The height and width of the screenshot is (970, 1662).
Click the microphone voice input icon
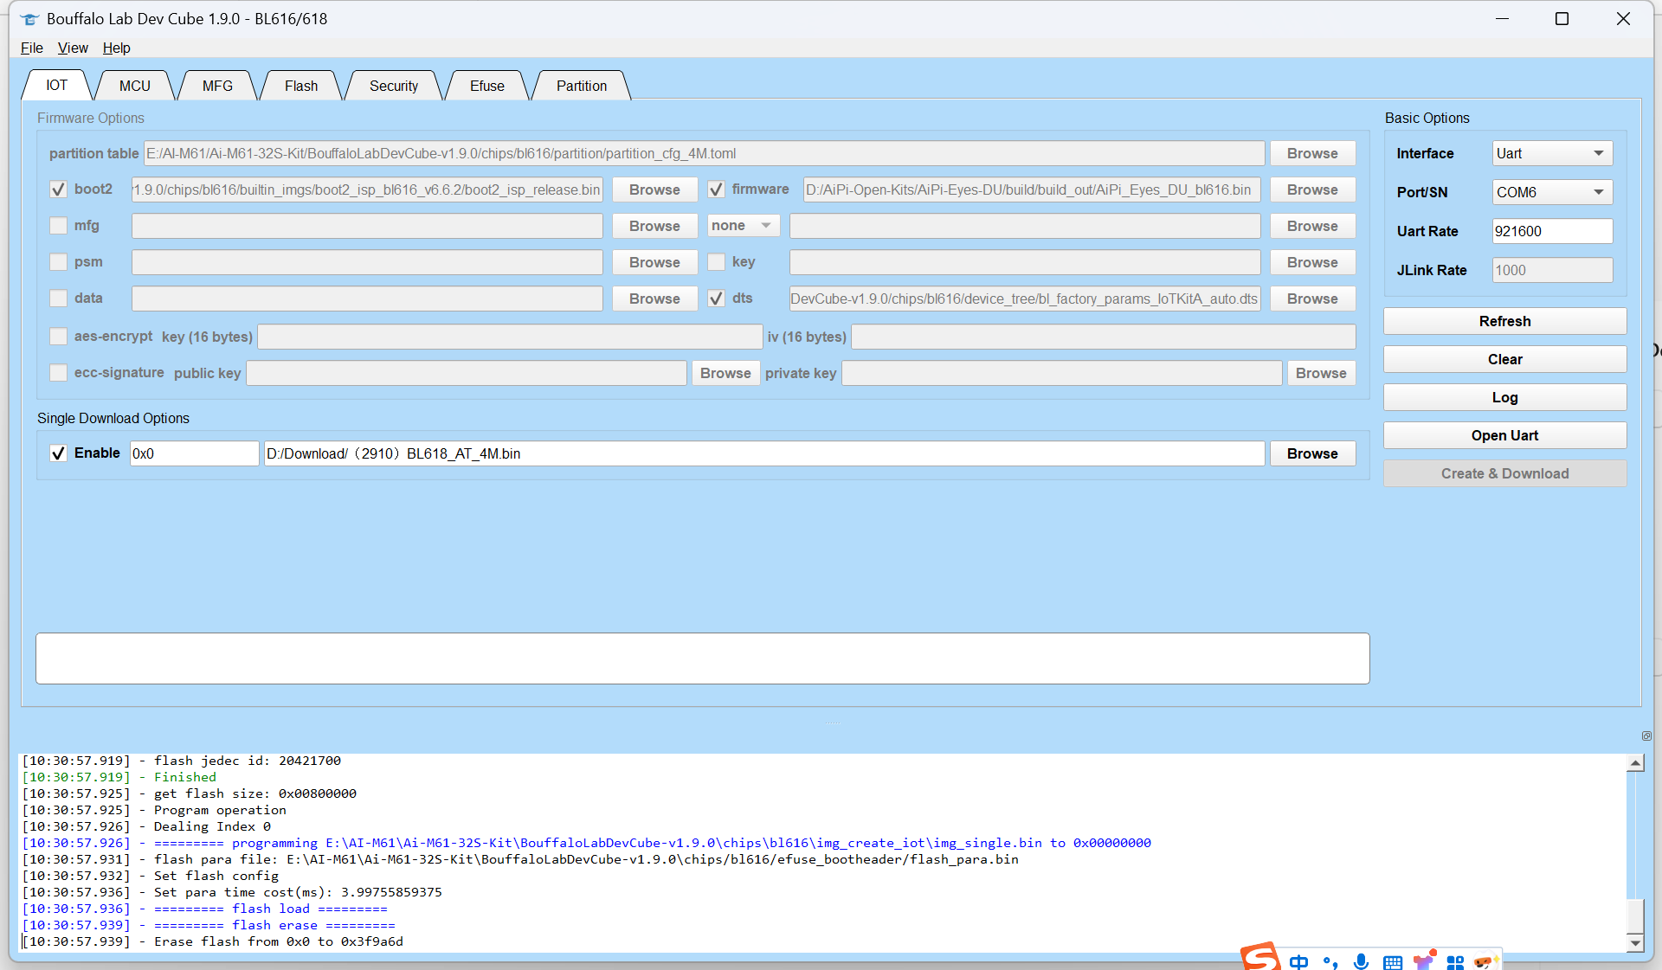pos(1361,961)
